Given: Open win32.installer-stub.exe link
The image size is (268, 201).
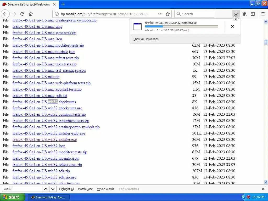Looking at the screenshot, I should click(48, 133).
